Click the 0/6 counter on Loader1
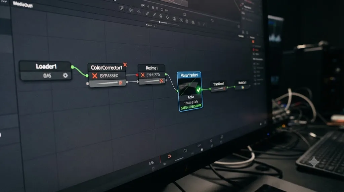 [x=47, y=76]
